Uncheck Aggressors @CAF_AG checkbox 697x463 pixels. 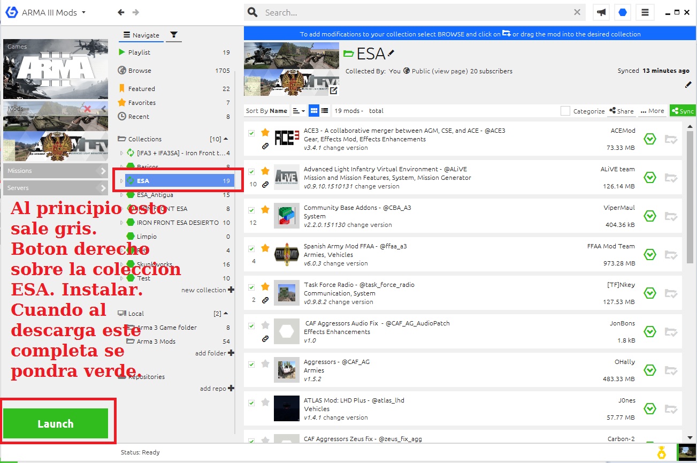point(251,365)
